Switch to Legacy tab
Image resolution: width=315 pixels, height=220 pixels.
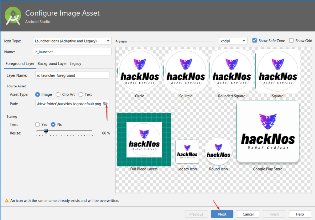point(75,63)
